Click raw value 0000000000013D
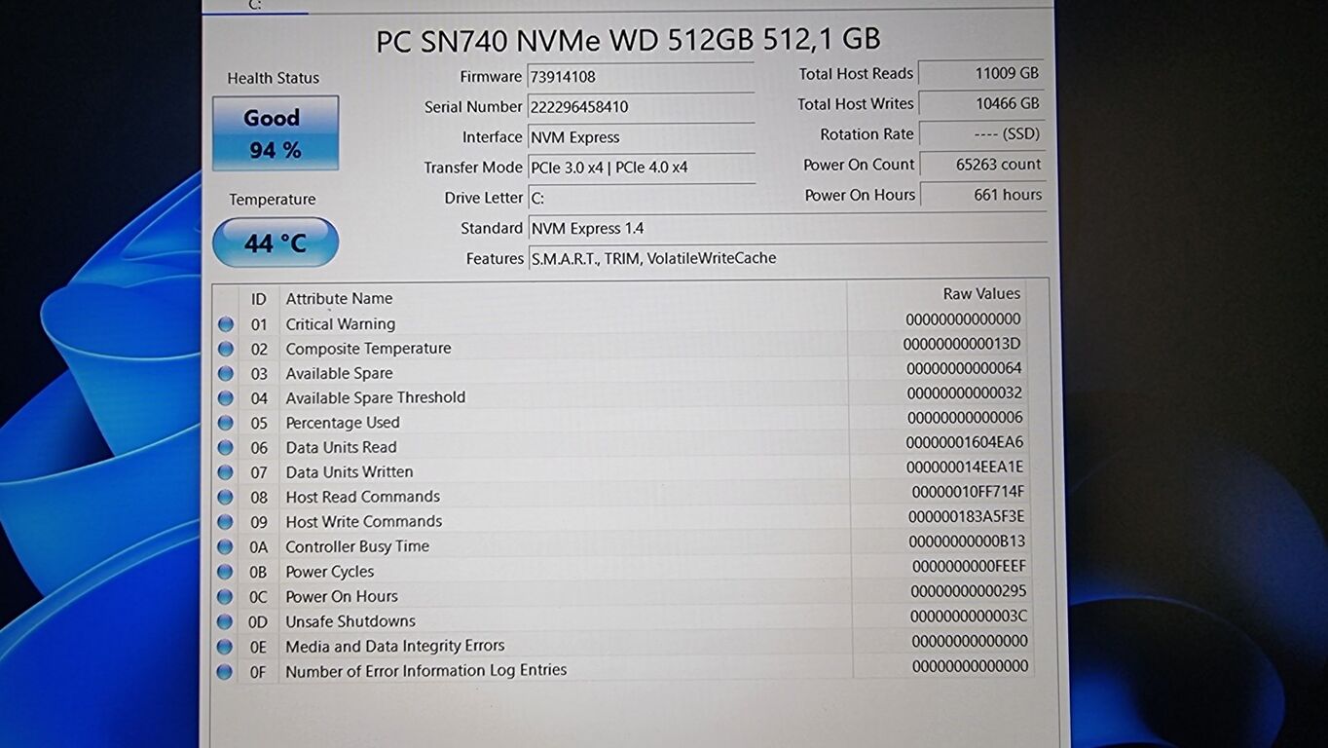1328x748 pixels. point(962,344)
